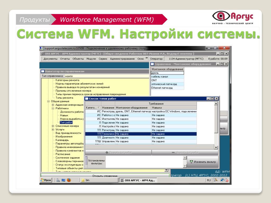This screenshot has height=203, width=271.
Task: Select the Изображения tree item
Action: [64, 137]
